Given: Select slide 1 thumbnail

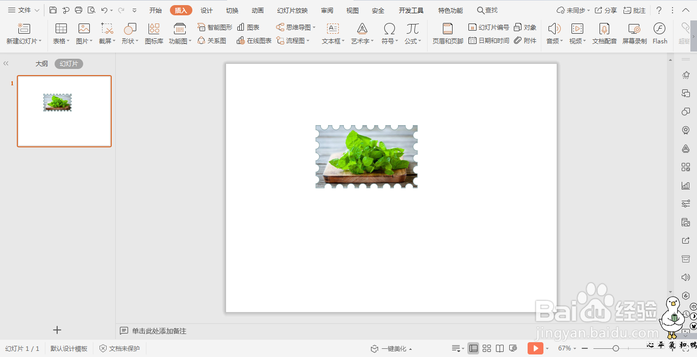Looking at the screenshot, I should pos(64,111).
